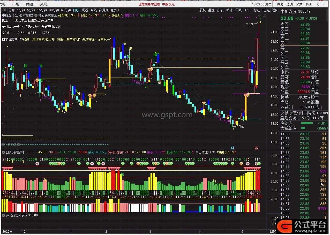The height and width of the screenshot is (235, 330).
Task: Open the 选项 menu
Action: (x=289, y=4)
